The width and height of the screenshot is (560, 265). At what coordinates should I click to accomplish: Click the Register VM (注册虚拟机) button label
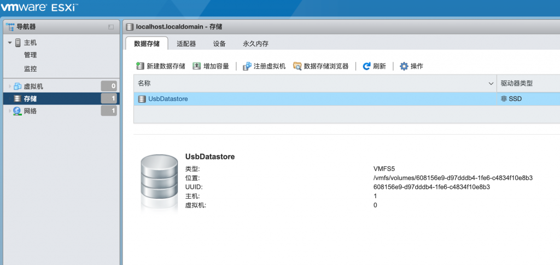(x=270, y=66)
